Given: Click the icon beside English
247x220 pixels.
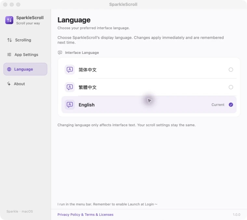Looking at the screenshot, I should pos(70,104).
